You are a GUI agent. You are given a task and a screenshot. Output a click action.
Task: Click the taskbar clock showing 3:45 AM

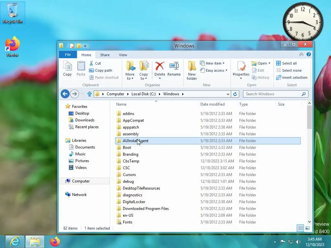point(315,242)
